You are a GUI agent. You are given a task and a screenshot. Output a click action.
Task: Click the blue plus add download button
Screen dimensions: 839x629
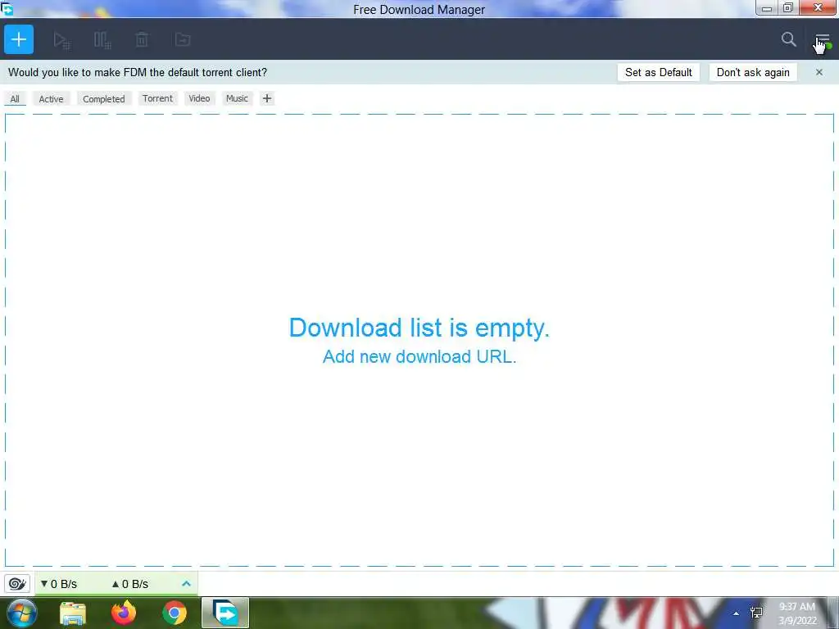[x=19, y=39]
